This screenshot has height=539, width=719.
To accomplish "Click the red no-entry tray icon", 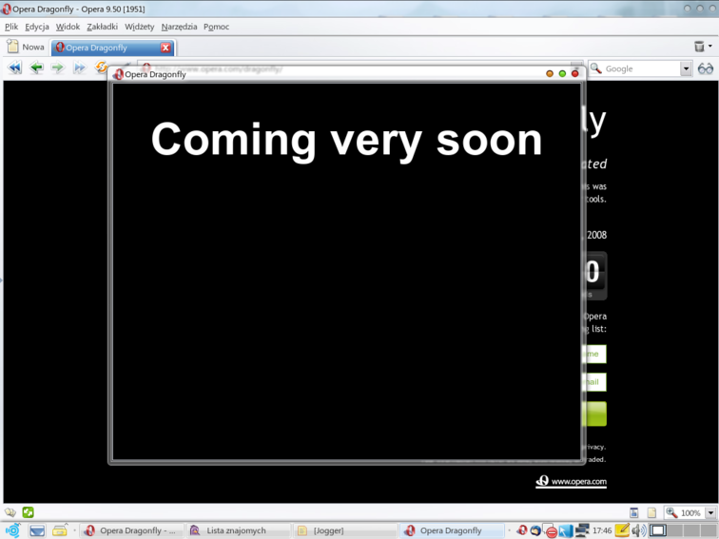I will pyautogui.click(x=551, y=531).
